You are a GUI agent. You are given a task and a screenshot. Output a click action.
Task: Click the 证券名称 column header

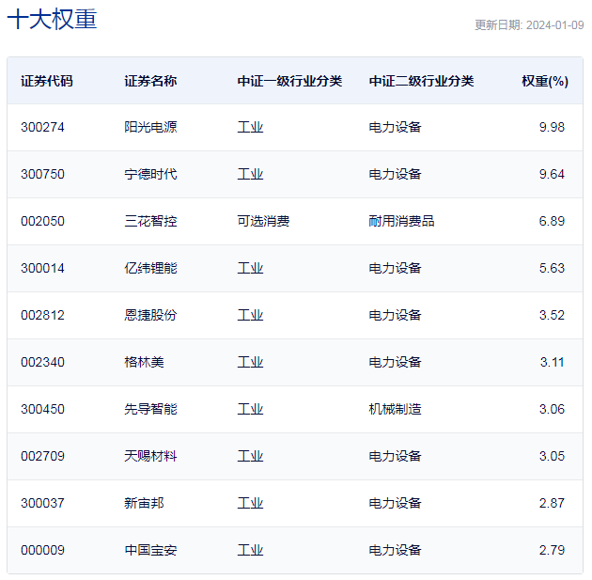[x=150, y=81]
